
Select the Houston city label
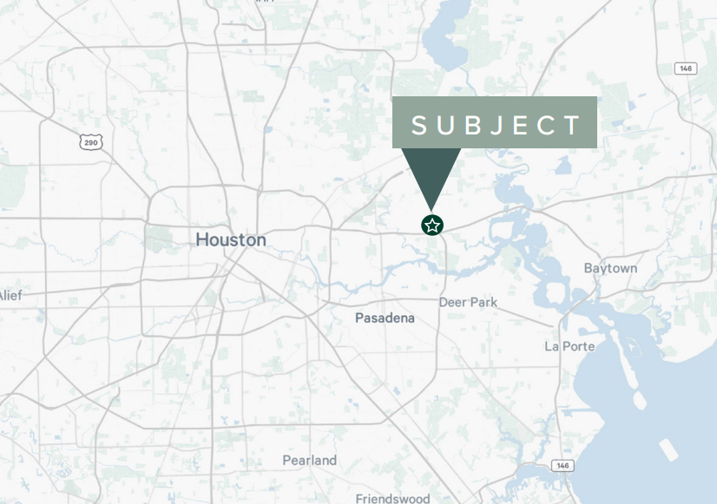pyautogui.click(x=231, y=240)
